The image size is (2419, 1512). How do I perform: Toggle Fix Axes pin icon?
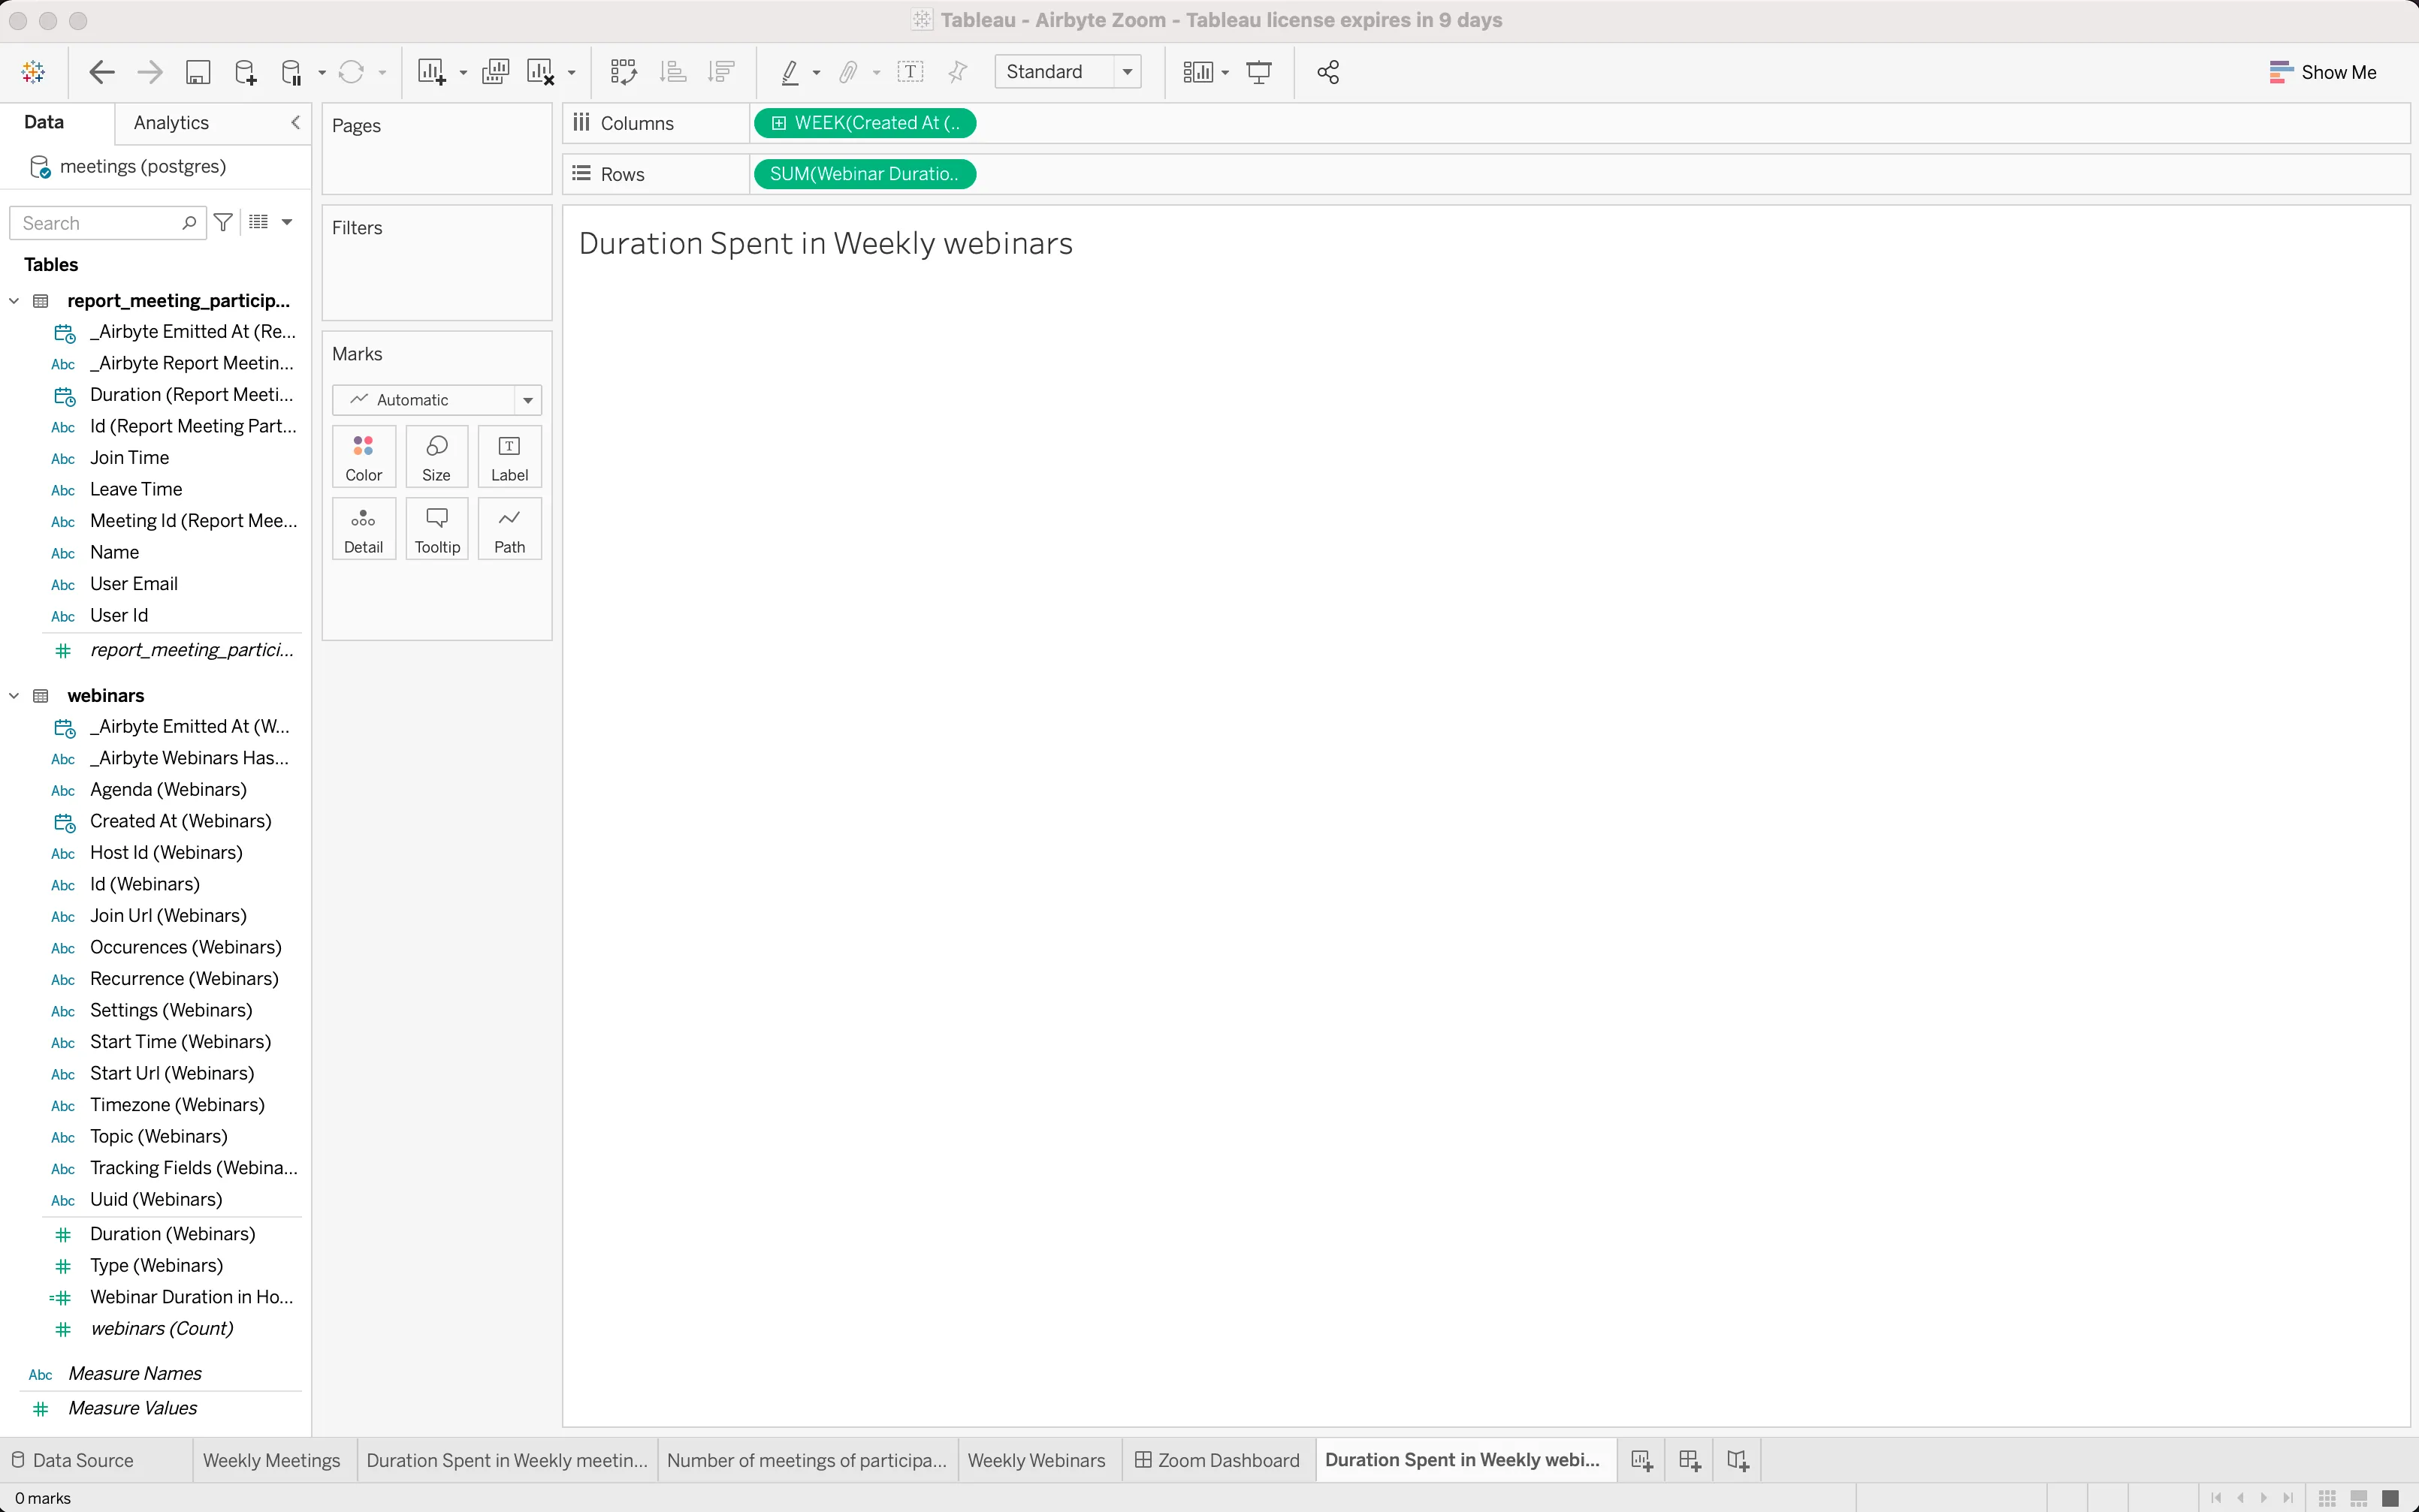[957, 72]
